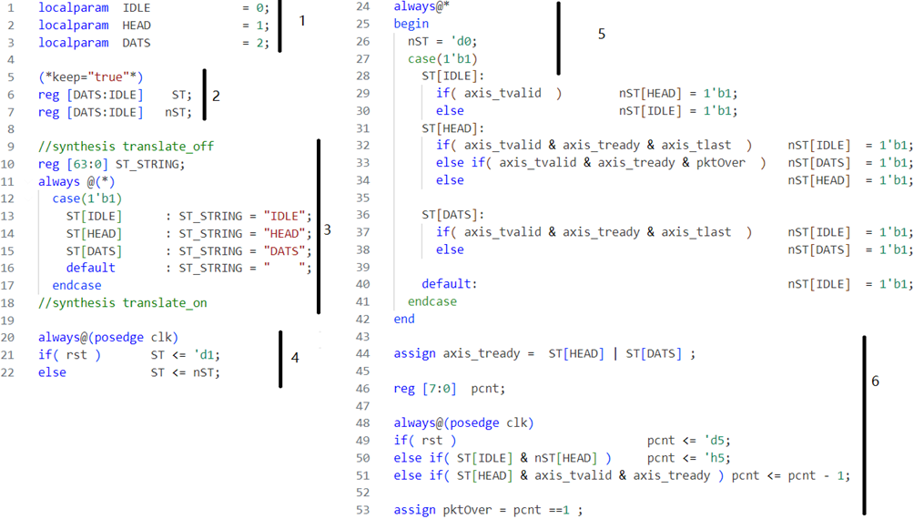Click line number 52 in the gutter

(x=363, y=493)
